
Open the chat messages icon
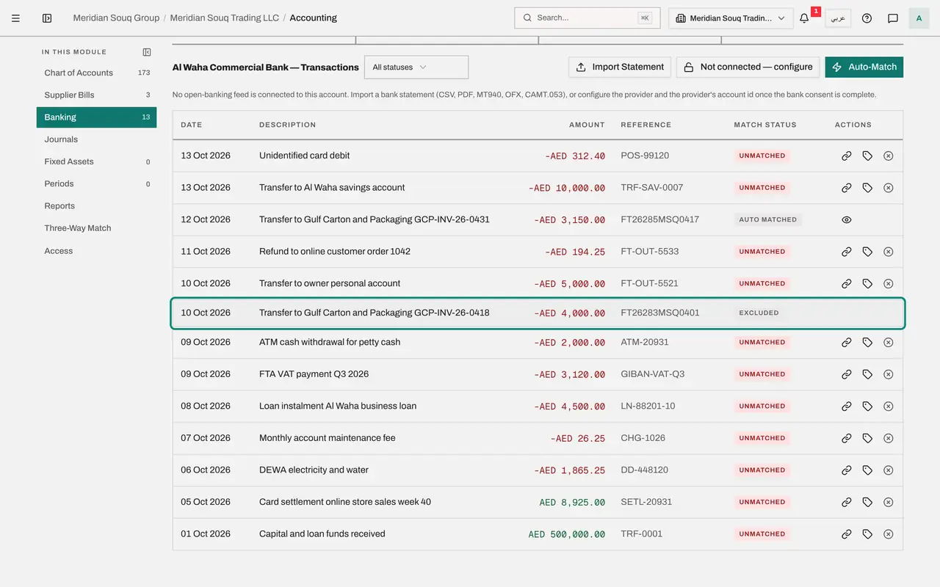point(893,18)
